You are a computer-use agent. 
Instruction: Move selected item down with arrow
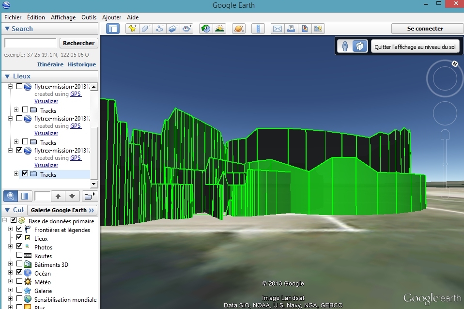tap(72, 196)
